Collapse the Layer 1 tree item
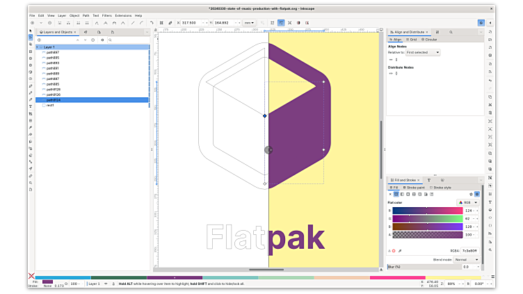 tap(40, 47)
